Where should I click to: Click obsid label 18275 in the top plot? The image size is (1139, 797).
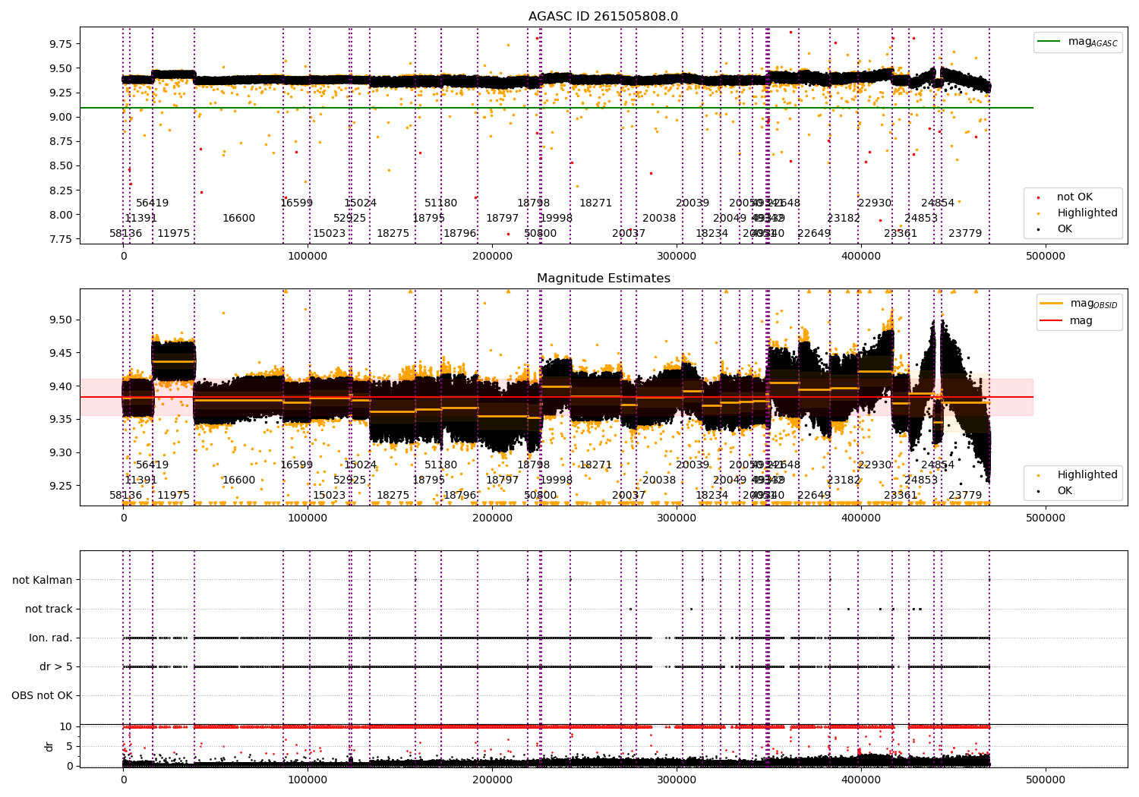coord(393,233)
